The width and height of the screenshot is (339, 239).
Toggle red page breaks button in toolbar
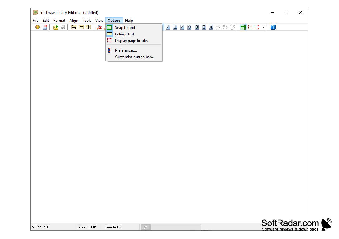250,27
